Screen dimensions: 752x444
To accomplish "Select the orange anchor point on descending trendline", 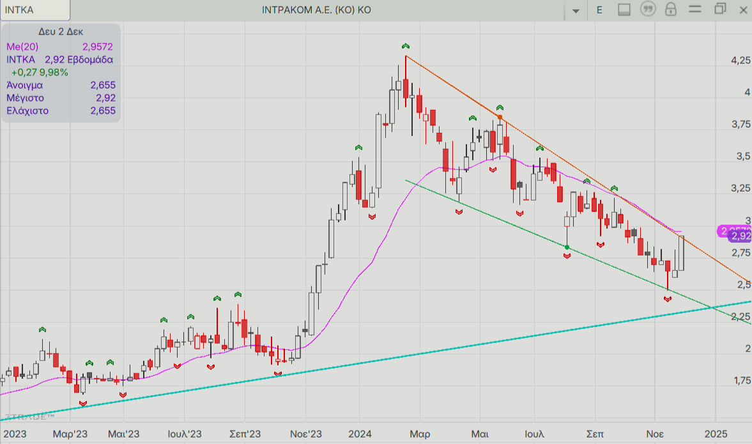I will pos(500,117).
